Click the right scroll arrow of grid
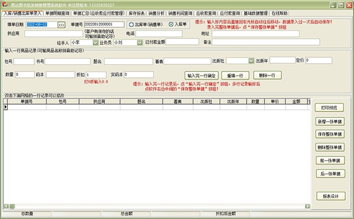 click(307, 206)
